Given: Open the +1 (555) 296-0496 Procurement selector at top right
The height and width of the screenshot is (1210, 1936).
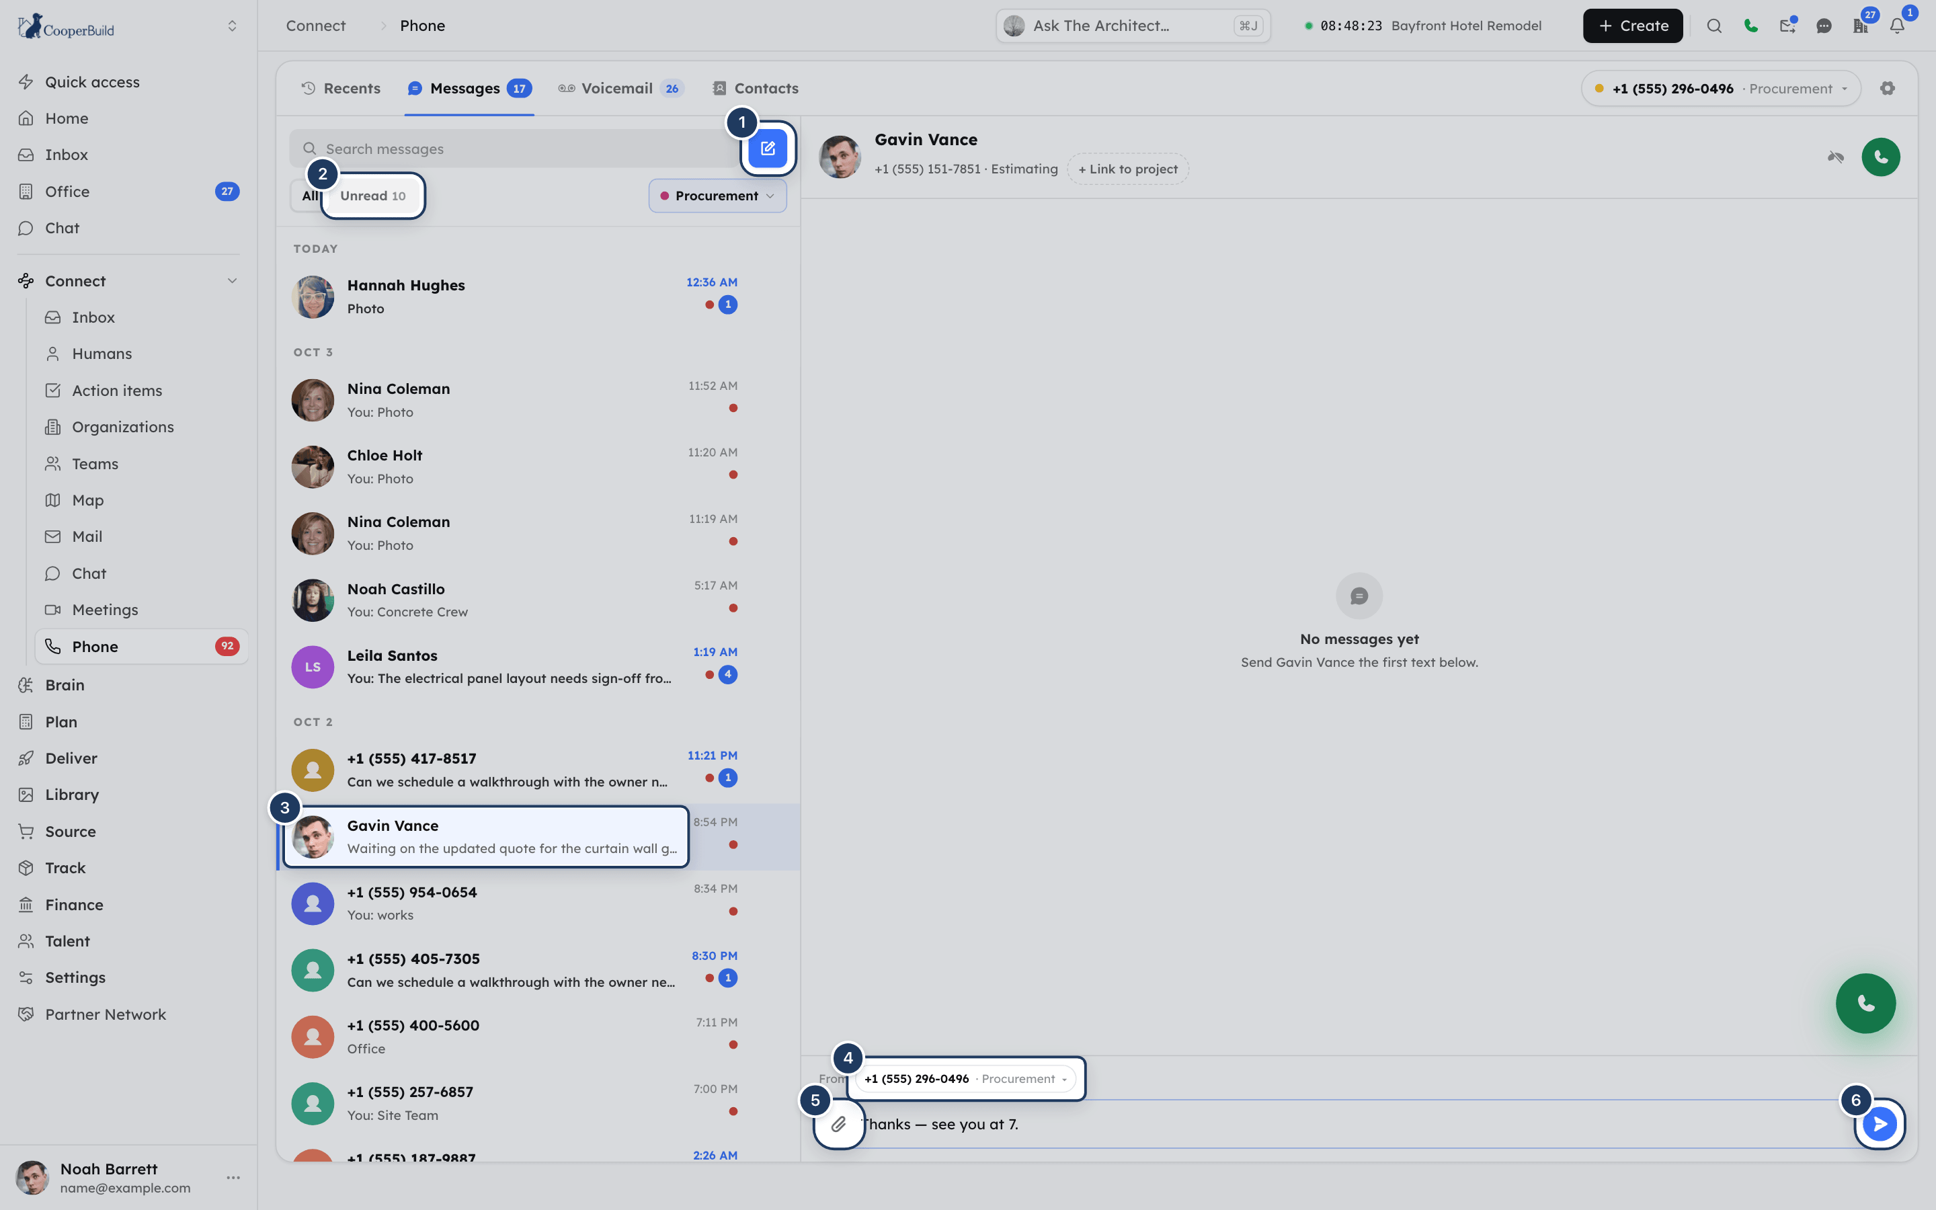Looking at the screenshot, I should (x=1720, y=88).
